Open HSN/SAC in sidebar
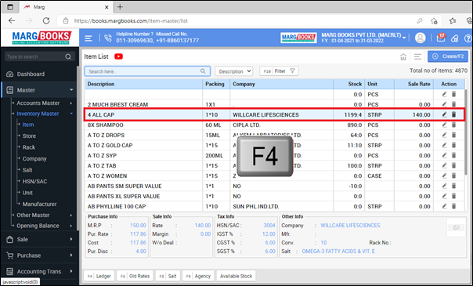473x286 pixels. click(x=34, y=181)
